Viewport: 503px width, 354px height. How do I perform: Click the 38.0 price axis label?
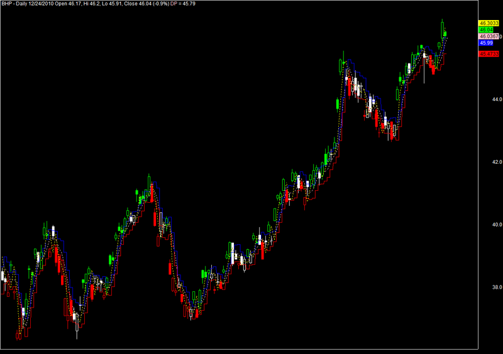click(497, 287)
